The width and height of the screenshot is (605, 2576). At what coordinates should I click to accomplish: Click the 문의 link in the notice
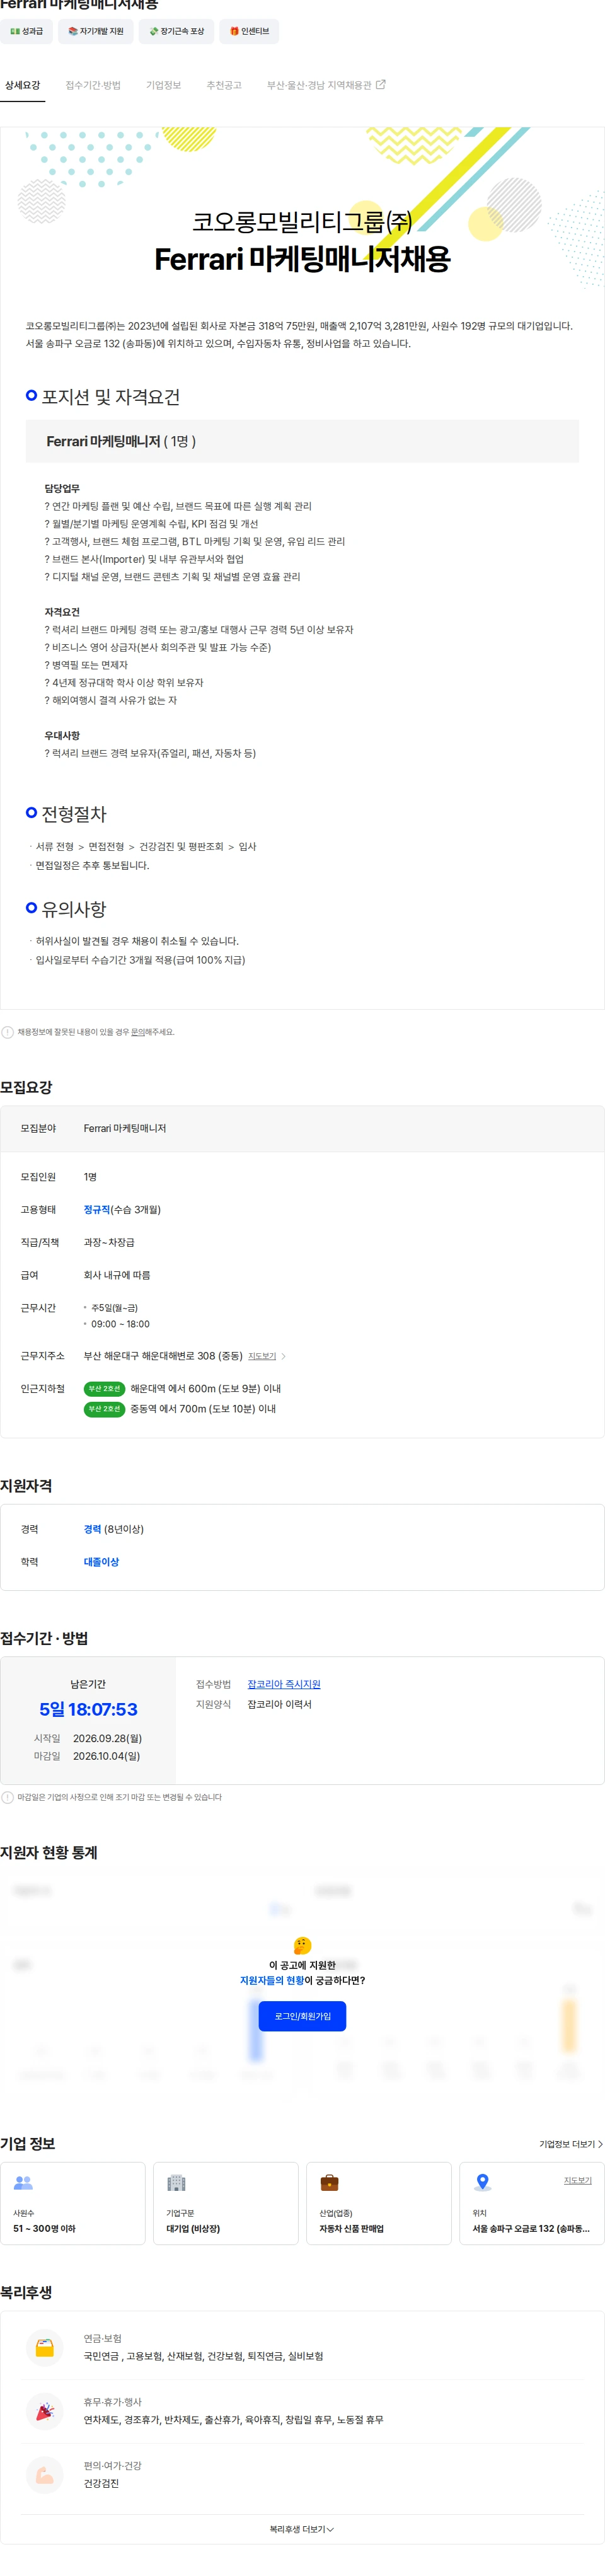138,1032
